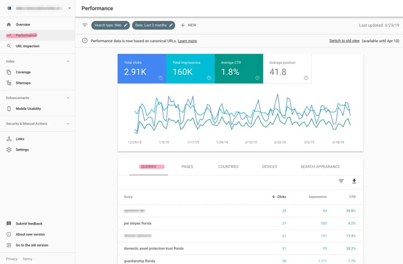Toggle the Total clicks metric card
Image resolution: width=403 pixels, height=264 pixels.
pos(142,69)
